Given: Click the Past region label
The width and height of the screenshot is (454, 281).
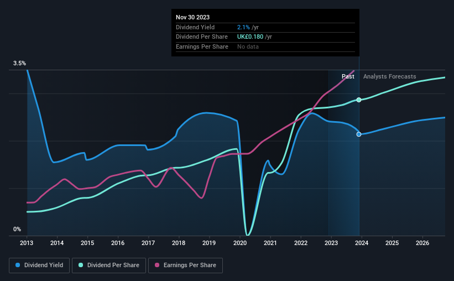Looking at the screenshot, I should [348, 76].
